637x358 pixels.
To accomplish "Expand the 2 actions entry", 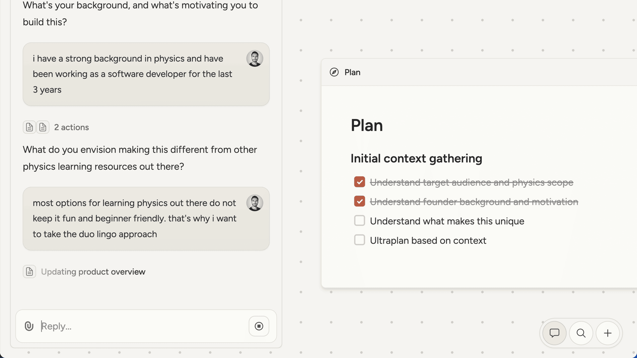I will [71, 127].
